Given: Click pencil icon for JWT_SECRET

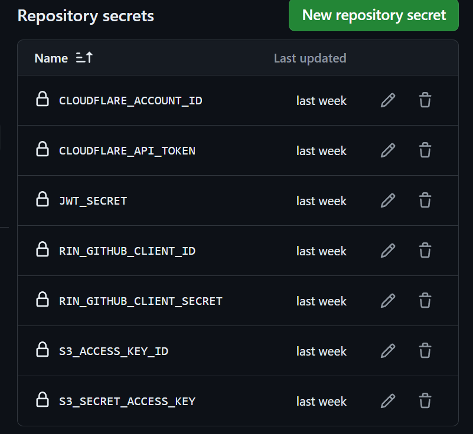Looking at the screenshot, I should (387, 200).
